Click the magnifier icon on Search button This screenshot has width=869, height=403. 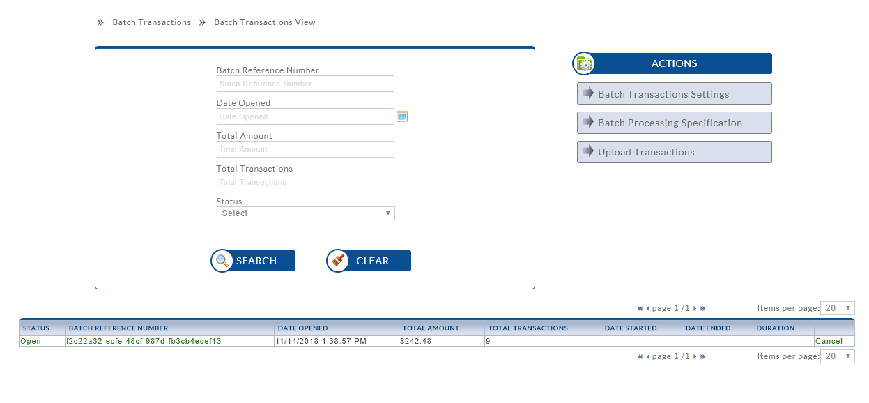click(222, 261)
